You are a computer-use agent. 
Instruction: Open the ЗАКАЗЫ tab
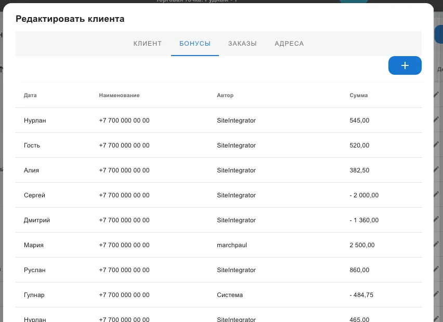(242, 44)
